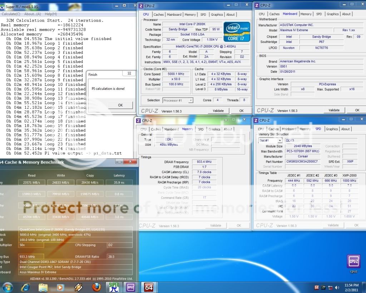The image size is (366, 293).
Task: Select Caches tab in the CPU-Z SPD window
Action: 273,129
